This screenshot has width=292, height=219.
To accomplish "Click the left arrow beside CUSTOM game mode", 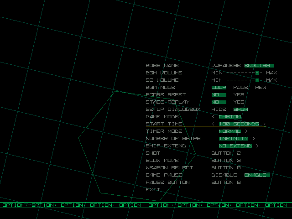I will click(x=213, y=117).
